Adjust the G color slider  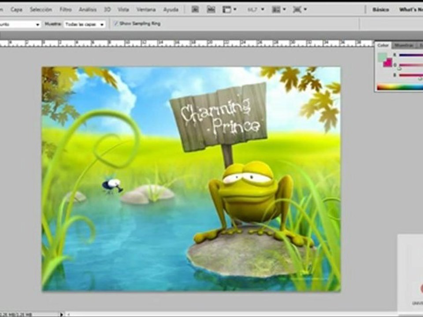click(411, 65)
